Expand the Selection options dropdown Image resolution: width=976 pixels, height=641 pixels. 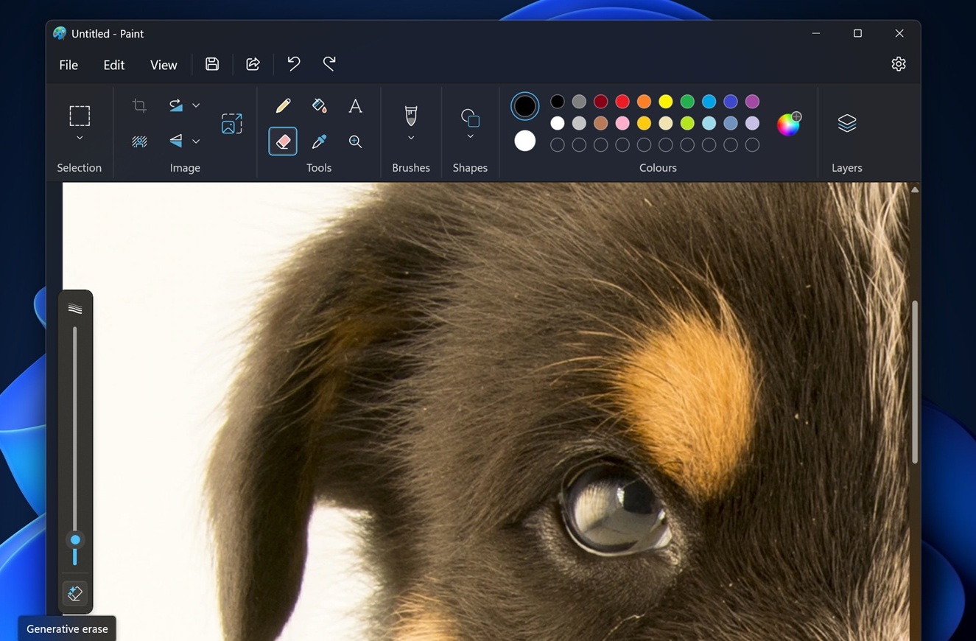[80, 137]
